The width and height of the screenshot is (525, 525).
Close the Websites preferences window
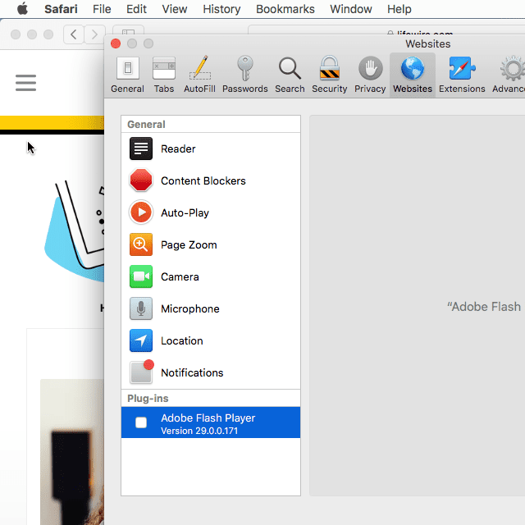point(116,43)
